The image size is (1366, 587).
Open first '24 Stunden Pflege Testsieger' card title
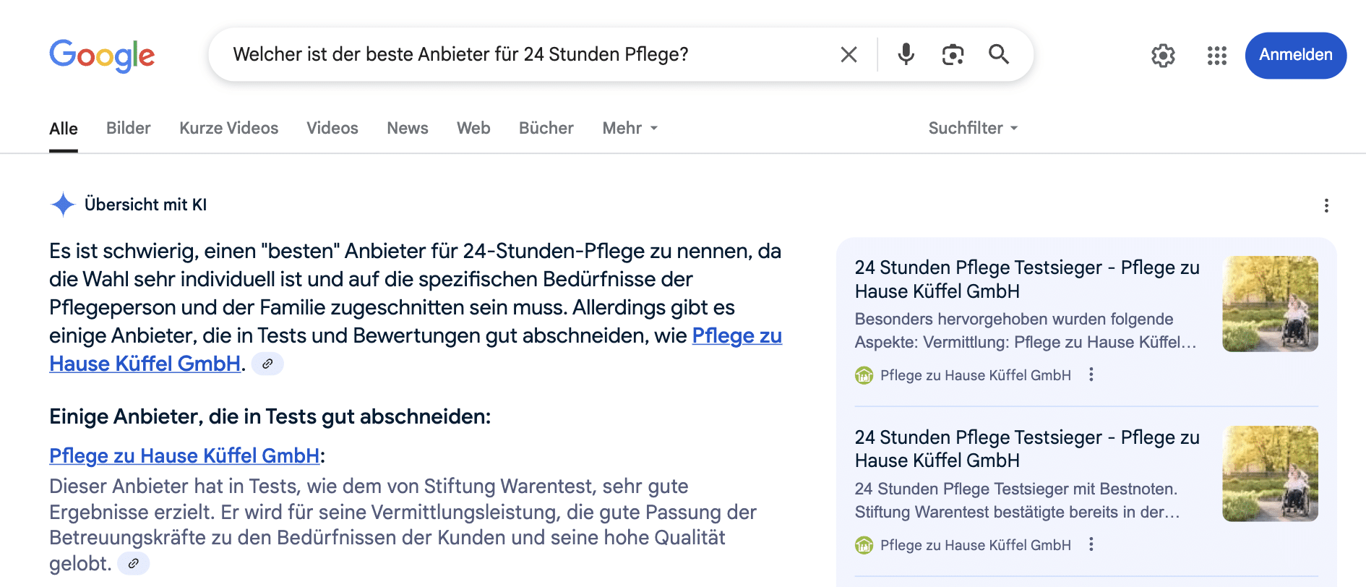[1027, 279]
